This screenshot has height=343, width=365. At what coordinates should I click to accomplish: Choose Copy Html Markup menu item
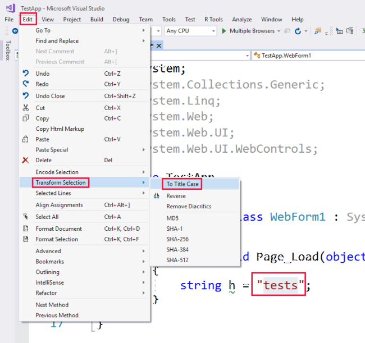point(84,129)
